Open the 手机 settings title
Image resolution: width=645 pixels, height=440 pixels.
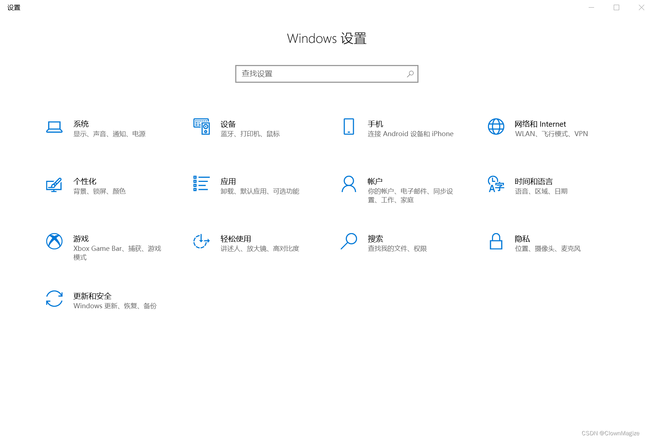pos(375,124)
